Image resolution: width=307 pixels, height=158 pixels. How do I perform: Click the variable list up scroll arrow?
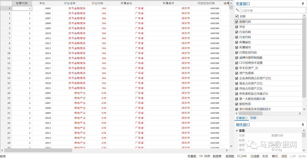(304, 16)
